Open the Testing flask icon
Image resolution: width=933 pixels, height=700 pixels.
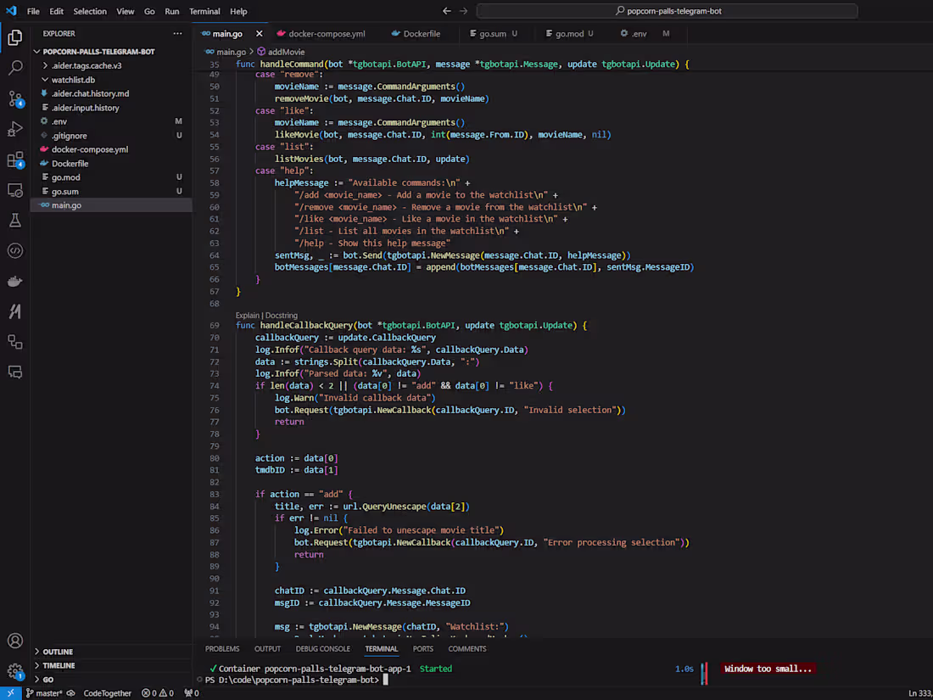click(15, 221)
